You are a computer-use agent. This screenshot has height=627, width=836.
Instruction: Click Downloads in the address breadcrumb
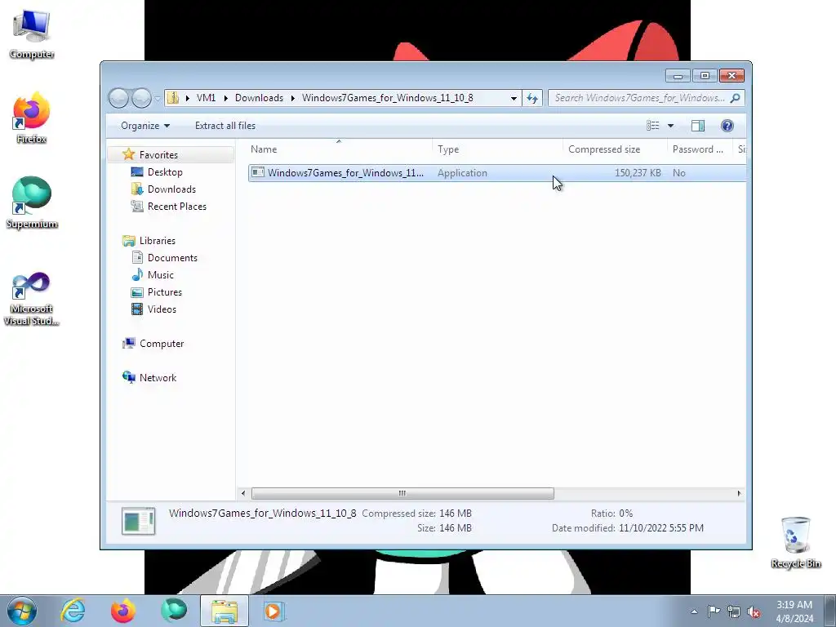pos(259,98)
